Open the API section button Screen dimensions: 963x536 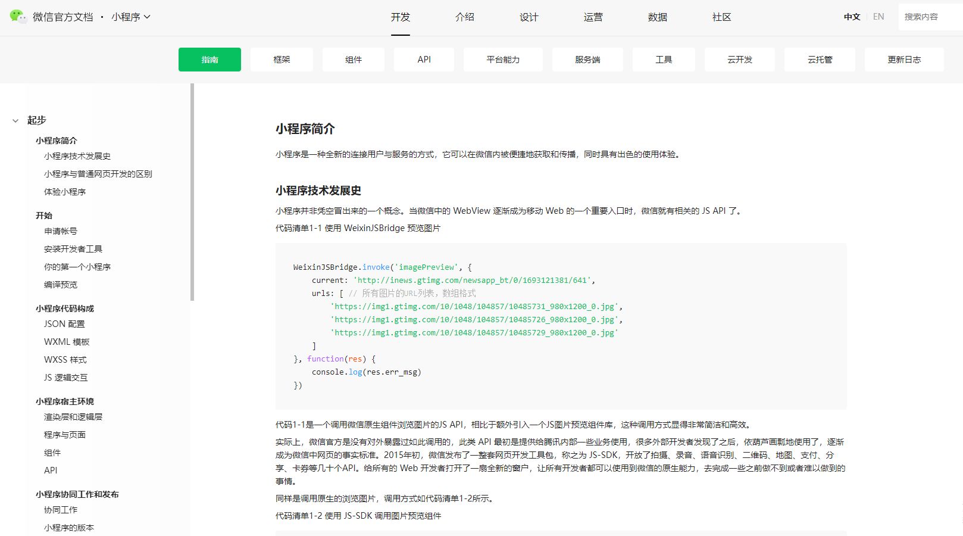[x=424, y=60]
